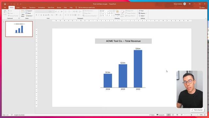Select slide 1 thumbnail

[x=19, y=29]
